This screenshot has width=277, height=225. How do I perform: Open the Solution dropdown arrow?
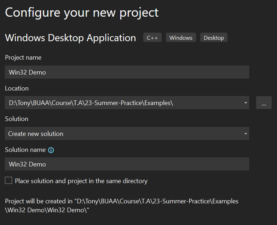pyautogui.click(x=246, y=134)
